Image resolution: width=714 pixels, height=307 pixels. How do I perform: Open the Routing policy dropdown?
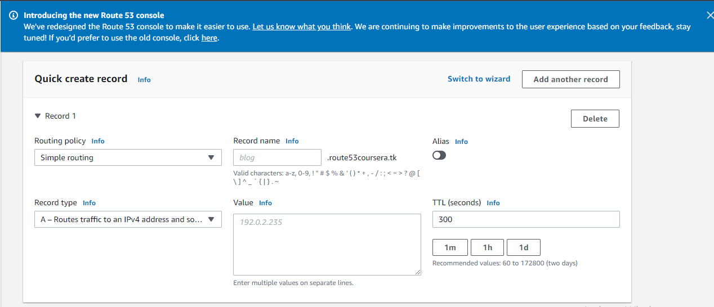click(x=128, y=157)
